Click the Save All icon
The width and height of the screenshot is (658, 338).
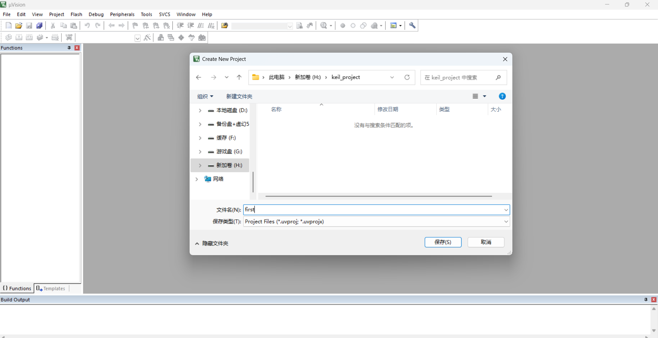39,25
